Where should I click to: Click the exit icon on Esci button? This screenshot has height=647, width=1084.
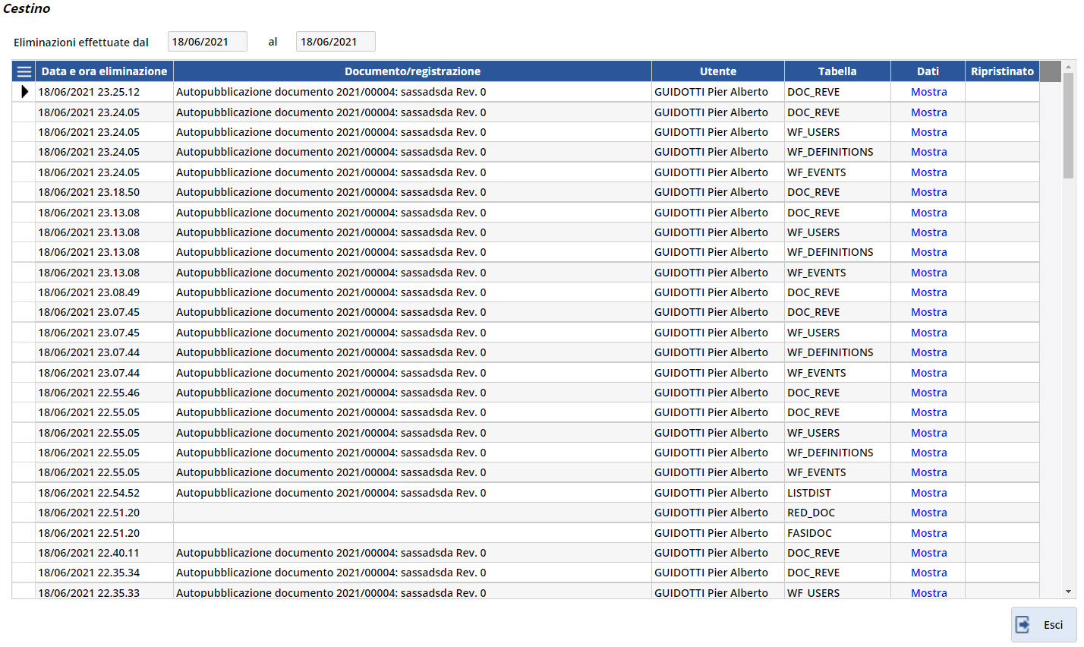point(1023,625)
